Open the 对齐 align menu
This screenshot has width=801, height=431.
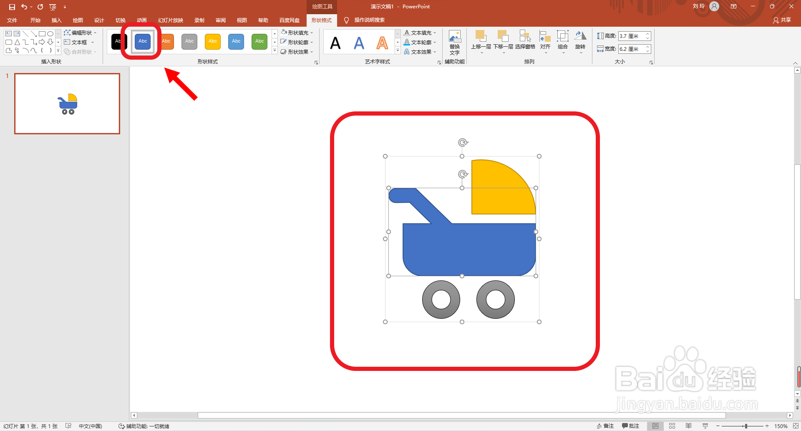(x=545, y=43)
